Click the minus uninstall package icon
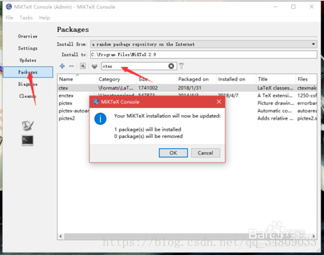 point(71,66)
